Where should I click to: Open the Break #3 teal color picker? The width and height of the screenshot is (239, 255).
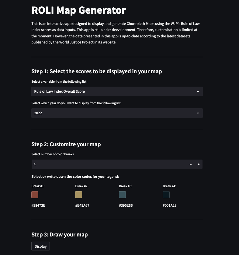(122, 195)
